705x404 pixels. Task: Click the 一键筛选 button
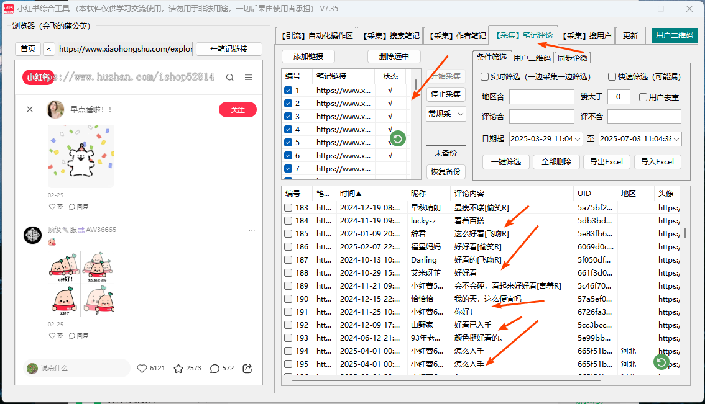tap(506, 161)
